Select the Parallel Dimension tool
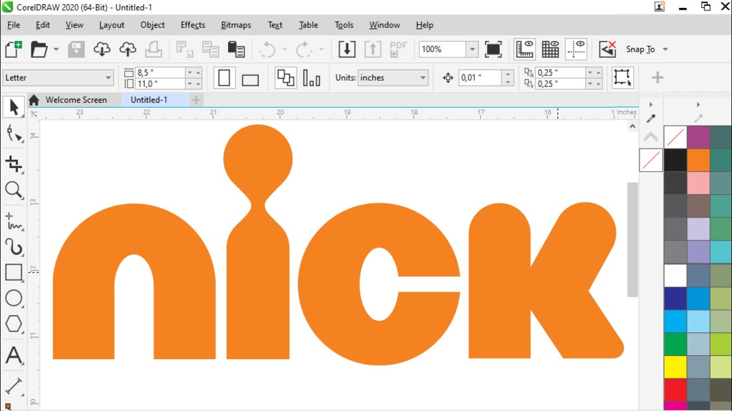This screenshot has width=732, height=411. click(x=14, y=386)
